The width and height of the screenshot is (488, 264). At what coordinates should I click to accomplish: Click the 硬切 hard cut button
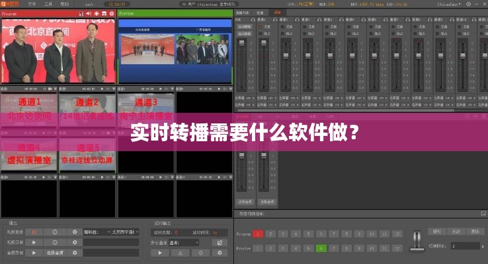point(437,232)
